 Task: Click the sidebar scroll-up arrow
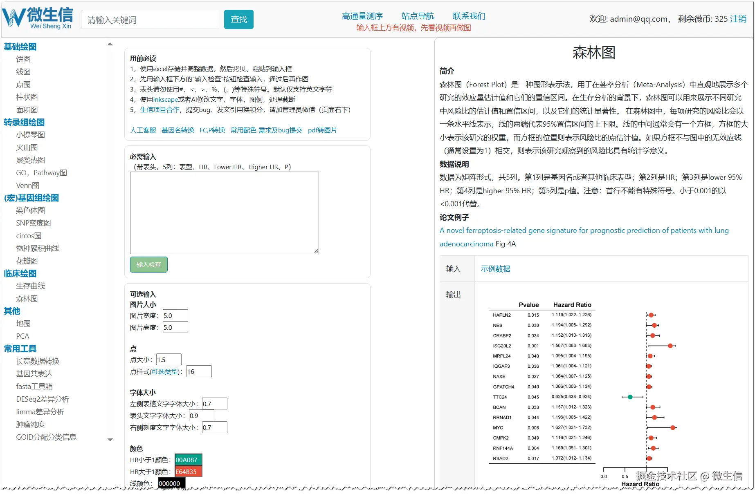(x=110, y=44)
